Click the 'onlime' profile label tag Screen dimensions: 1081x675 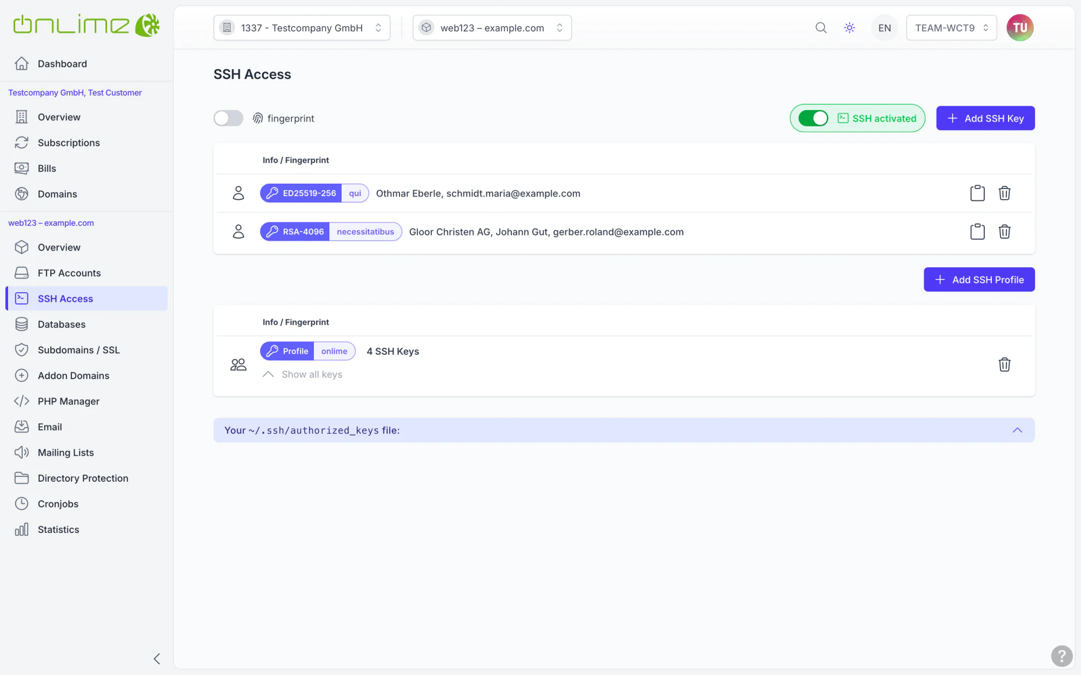pyautogui.click(x=335, y=351)
